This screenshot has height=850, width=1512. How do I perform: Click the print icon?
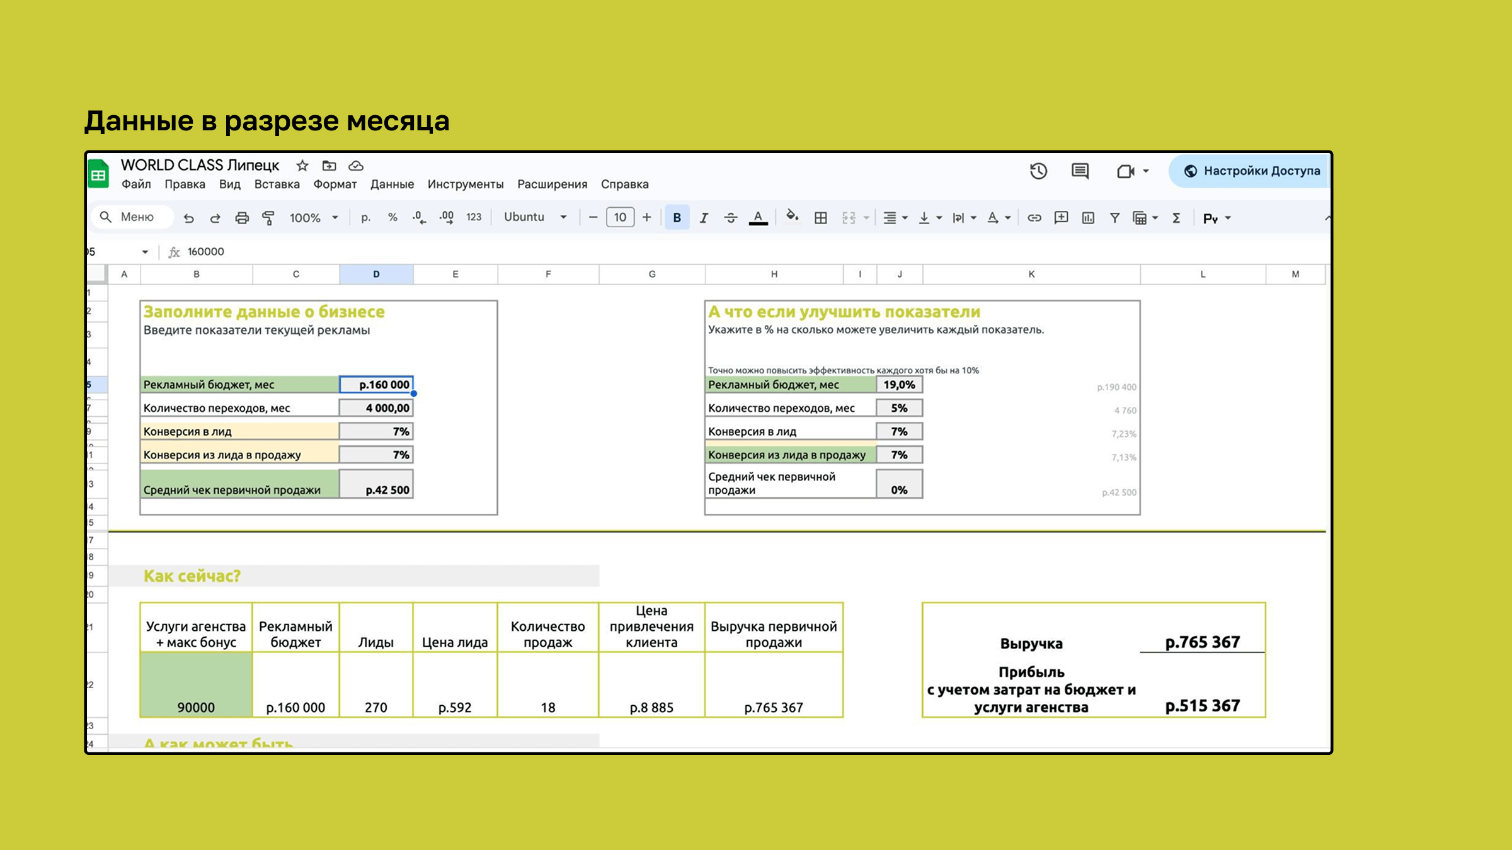coord(242,218)
